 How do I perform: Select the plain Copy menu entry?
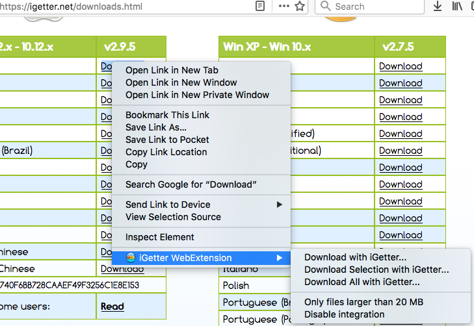tap(201, 164)
